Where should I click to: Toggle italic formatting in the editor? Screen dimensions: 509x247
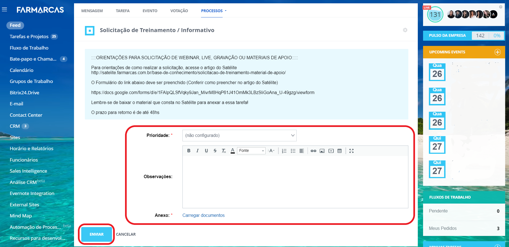click(197, 151)
